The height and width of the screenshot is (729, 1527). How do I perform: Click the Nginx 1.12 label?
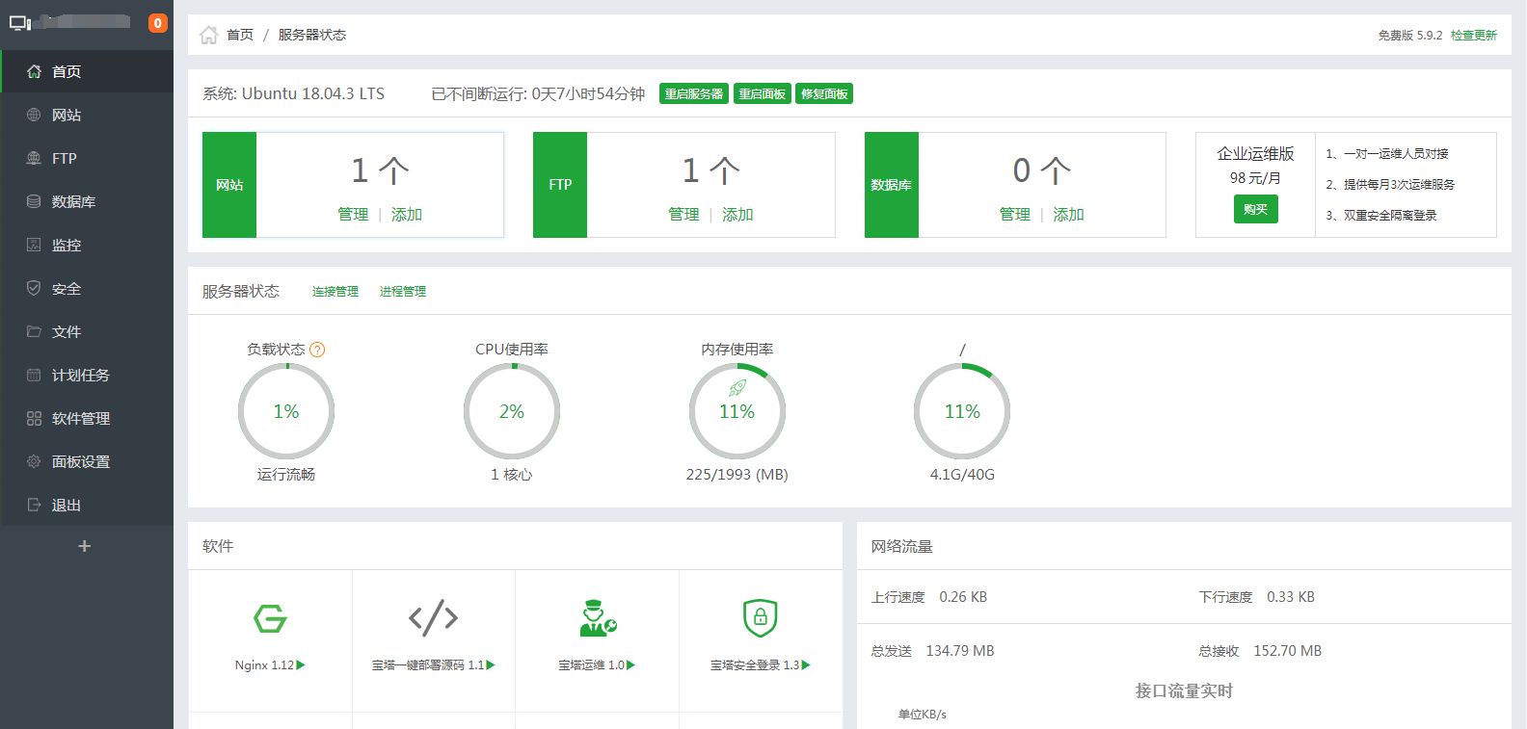[265, 665]
